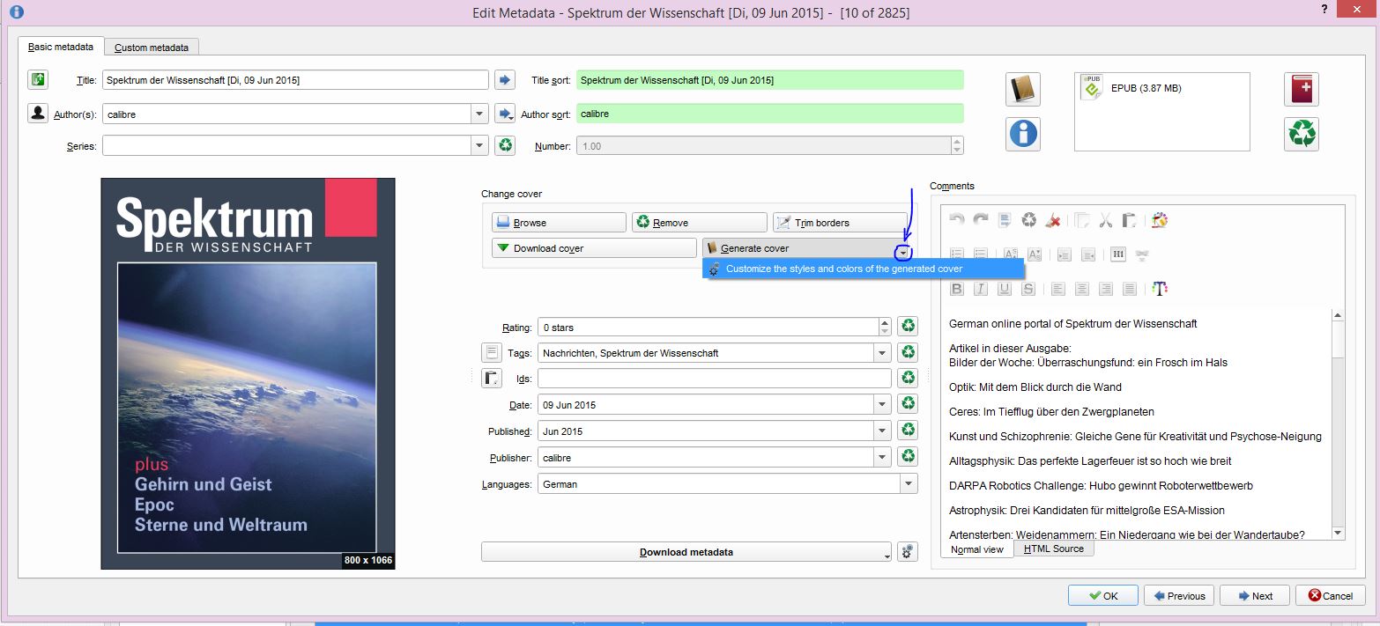Go to the Next book
The width and height of the screenshot is (1380, 626).
(1255, 595)
